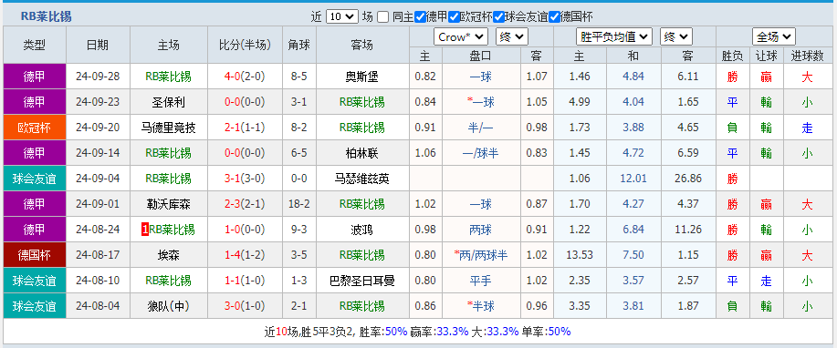Toggle the 同主 checkbox
This screenshot has height=348, width=837.
point(382,17)
